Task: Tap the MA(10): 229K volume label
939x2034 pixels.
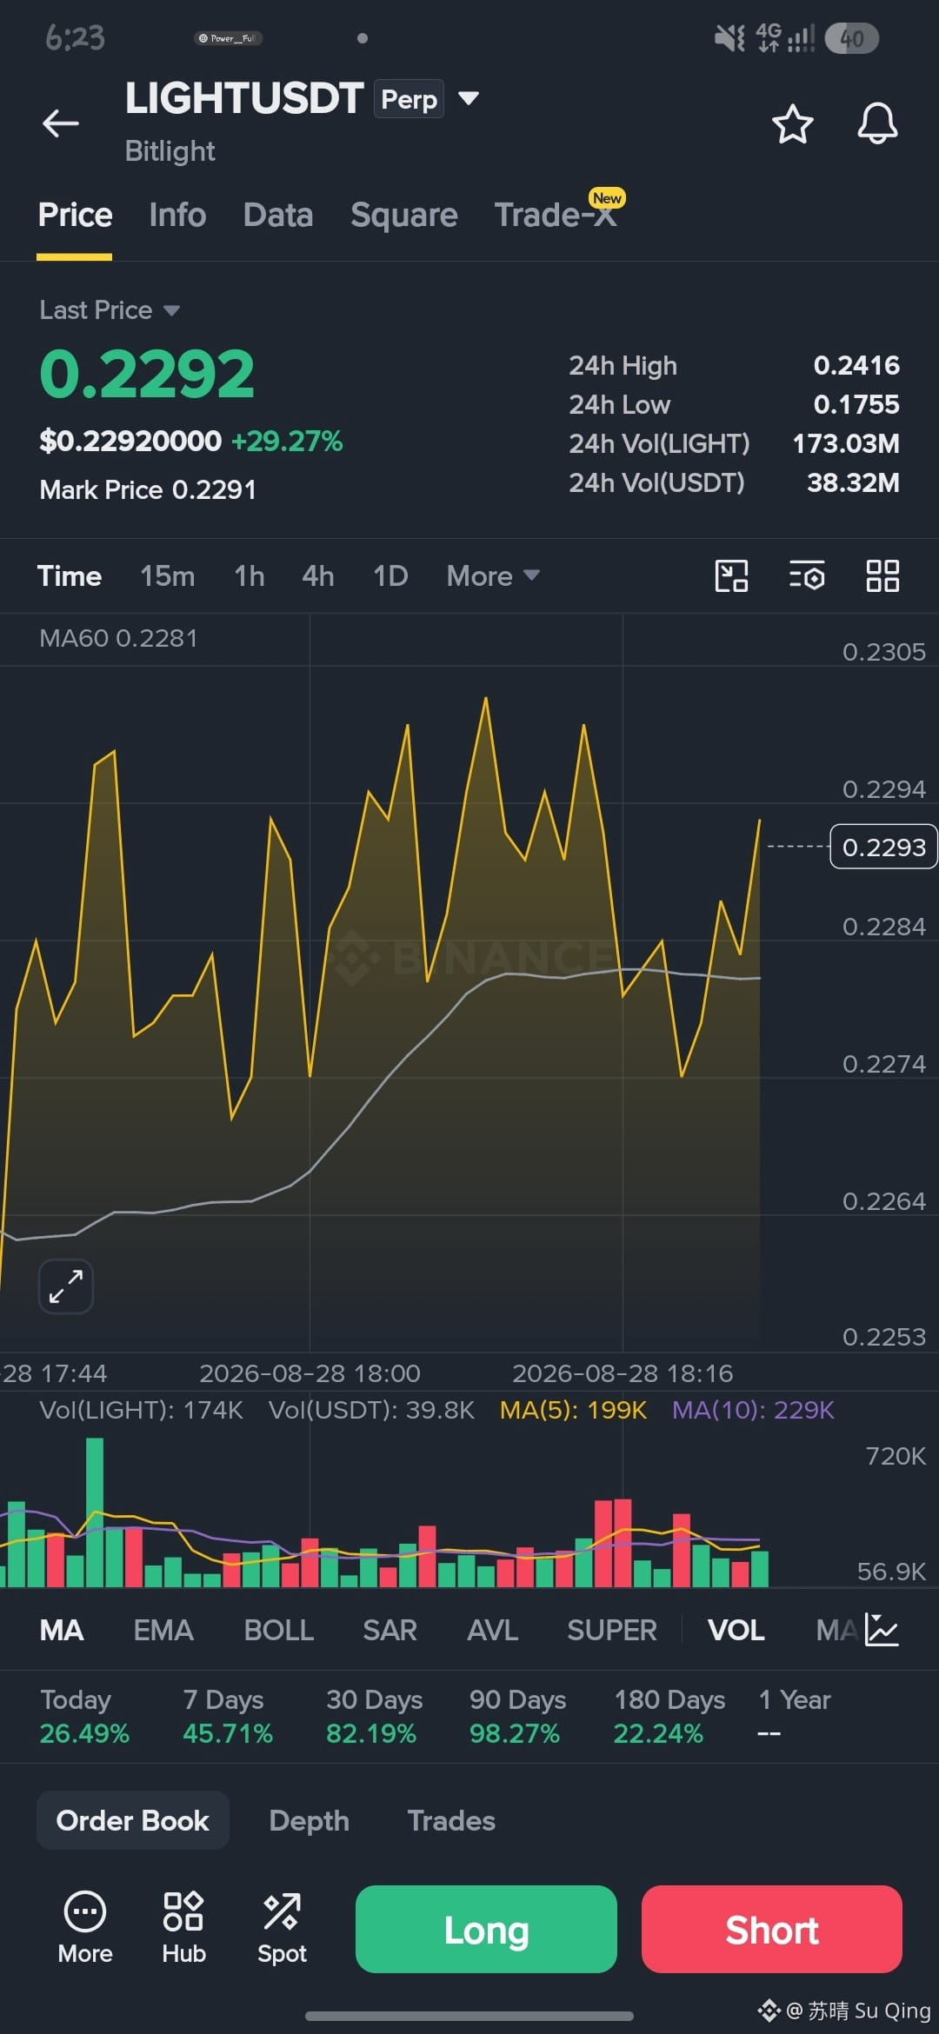Action: [x=753, y=1410]
